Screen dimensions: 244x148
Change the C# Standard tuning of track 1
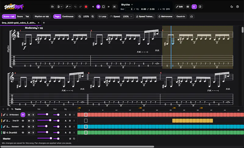pyautogui.click(x=14, y=115)
